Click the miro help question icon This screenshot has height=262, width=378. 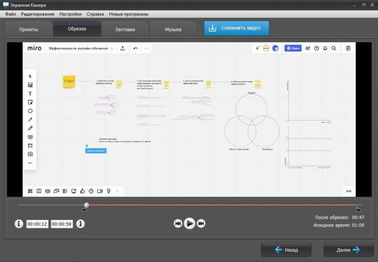click(316, 48)
